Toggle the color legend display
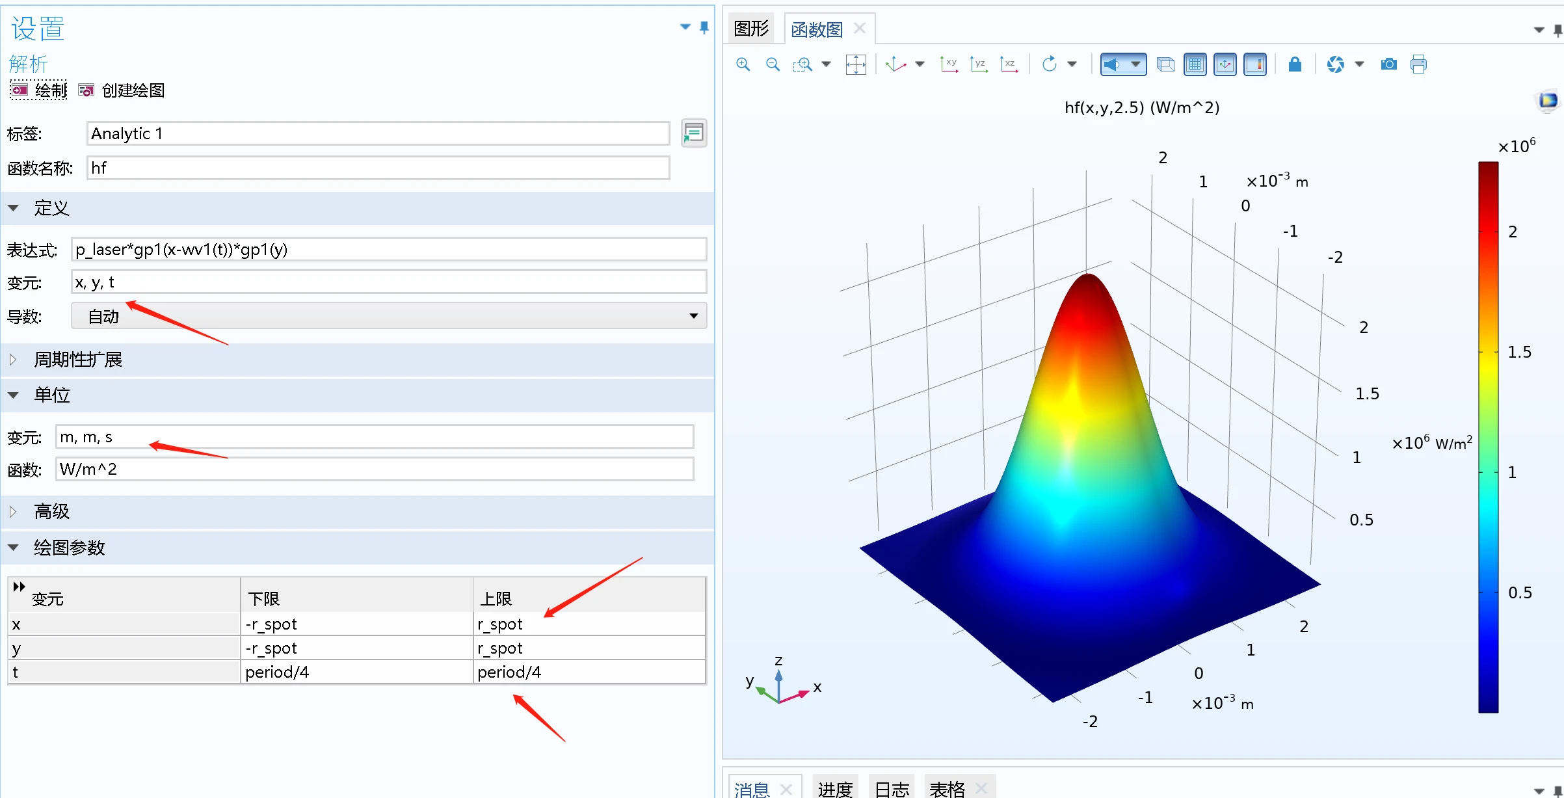The image size is (1564, 798). (1255, 64)
